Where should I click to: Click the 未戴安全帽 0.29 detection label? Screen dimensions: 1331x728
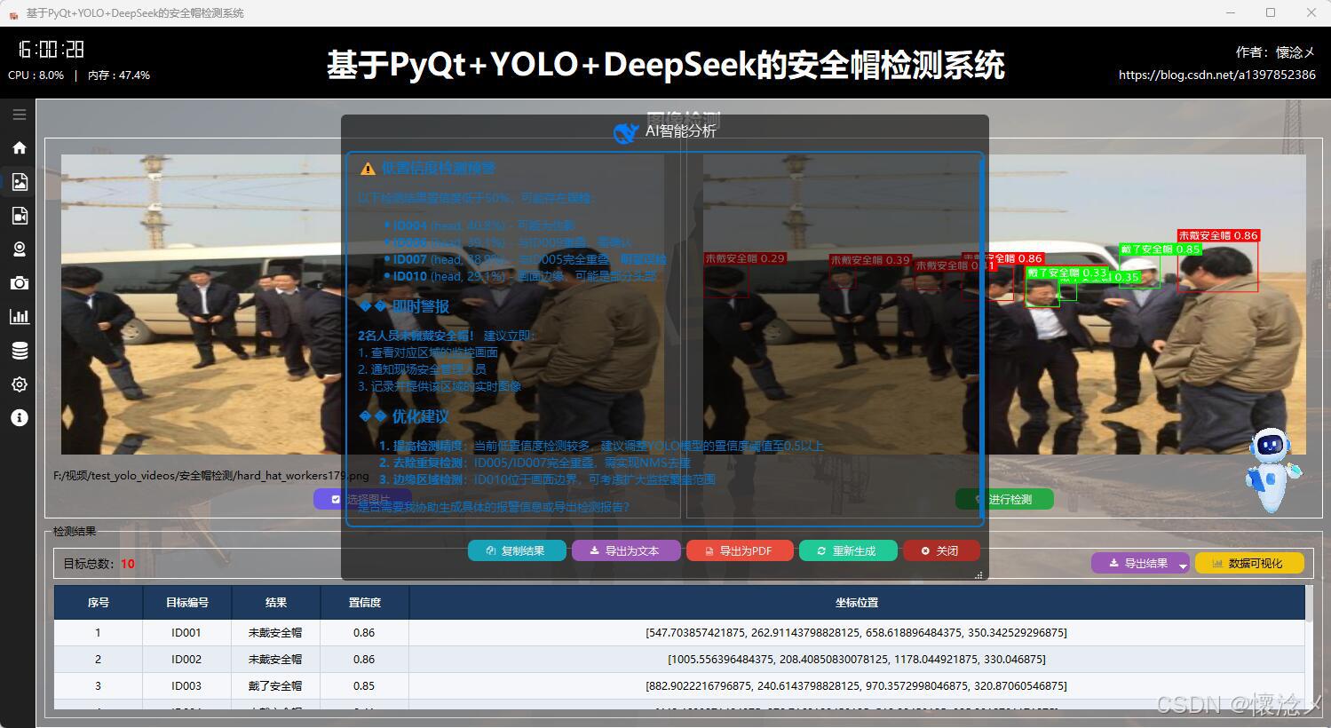pos(745,258)
